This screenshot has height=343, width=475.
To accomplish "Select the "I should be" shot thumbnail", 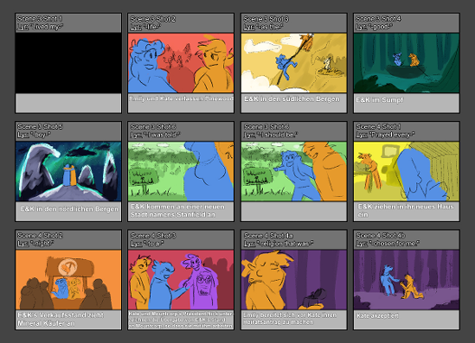I will tap(293, 171).
